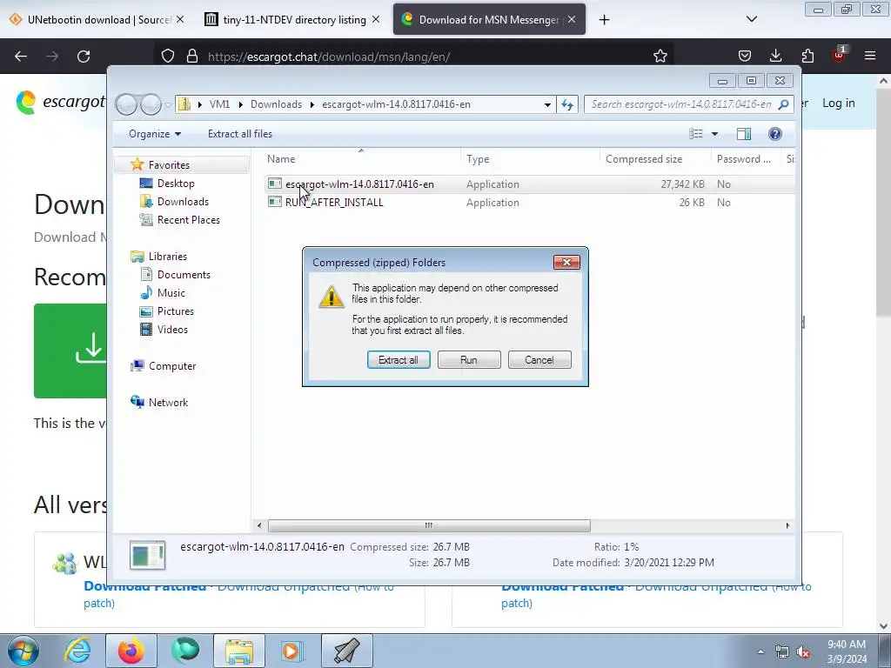The image size is (891, 668).
Task: Switch to tiny-11-NTDEV directory listing tab
Action: 294,20
